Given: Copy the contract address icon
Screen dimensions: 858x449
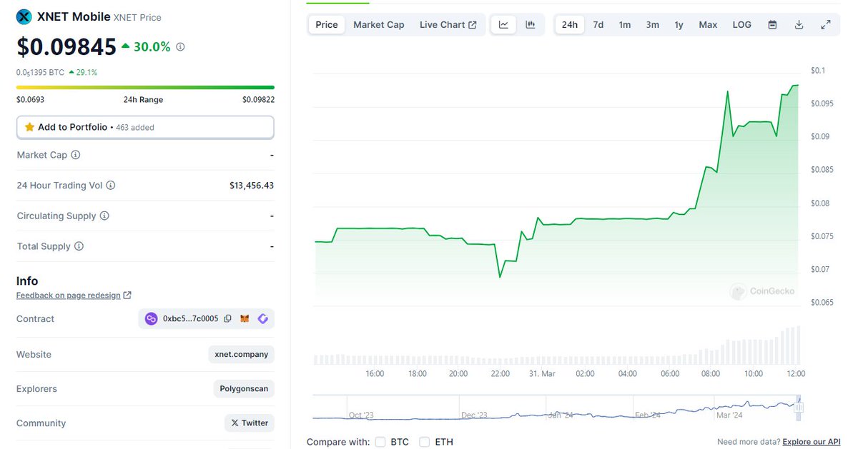Looking at the screenshot, I should pyautogui.click(x=227, y=319).
